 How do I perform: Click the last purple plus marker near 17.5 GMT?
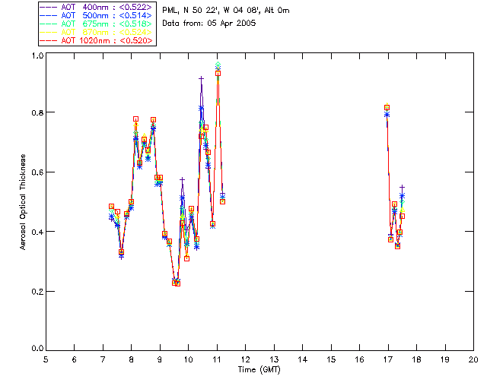click(x=403, y=187)
